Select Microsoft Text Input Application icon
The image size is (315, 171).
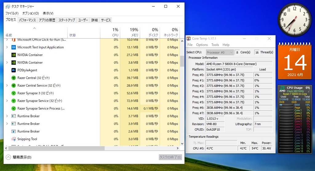(14, 47)
